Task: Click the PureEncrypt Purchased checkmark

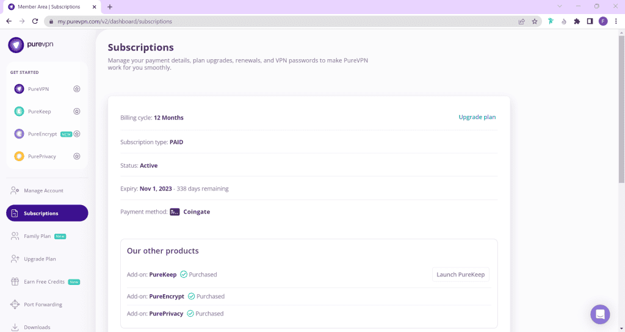Action: (191, 296)
